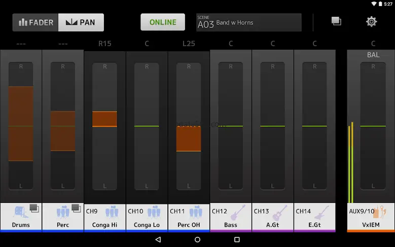Viewport: 395px width, 247px height.
Task: Select the Perc group channel icon
Action: coord(62,212)
